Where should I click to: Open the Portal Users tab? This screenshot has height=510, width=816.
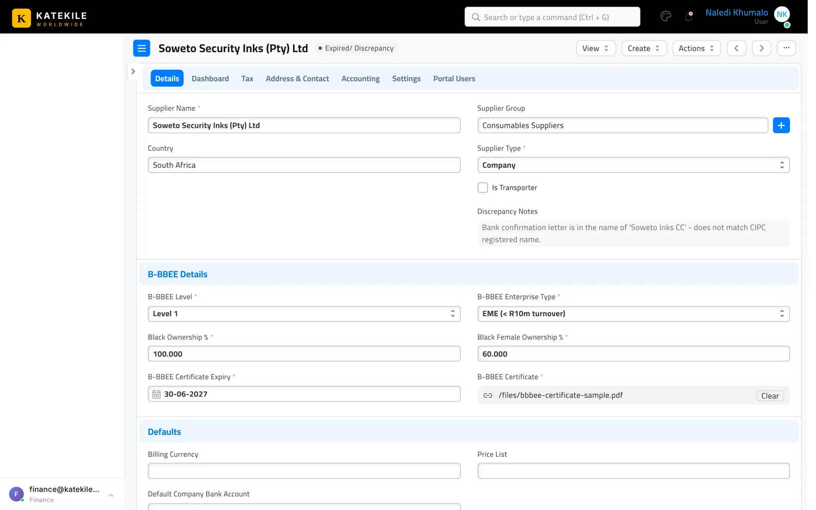pyautogui.click(x=454, y=79)
